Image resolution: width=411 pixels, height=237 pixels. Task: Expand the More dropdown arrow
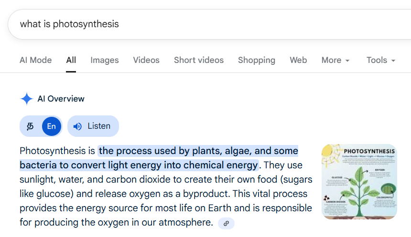(347, 61)
